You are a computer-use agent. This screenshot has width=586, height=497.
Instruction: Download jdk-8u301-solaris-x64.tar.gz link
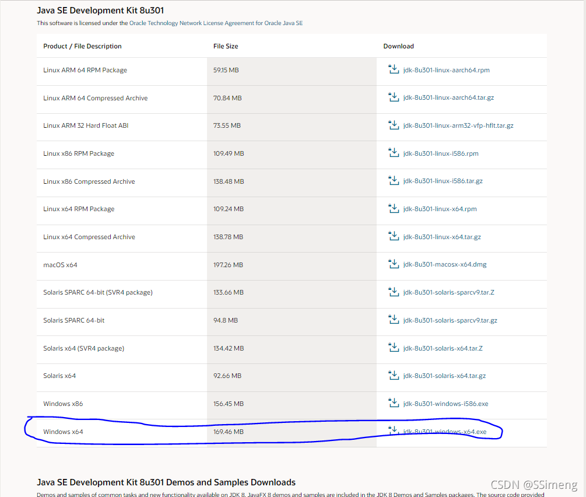tap(444, 376)
